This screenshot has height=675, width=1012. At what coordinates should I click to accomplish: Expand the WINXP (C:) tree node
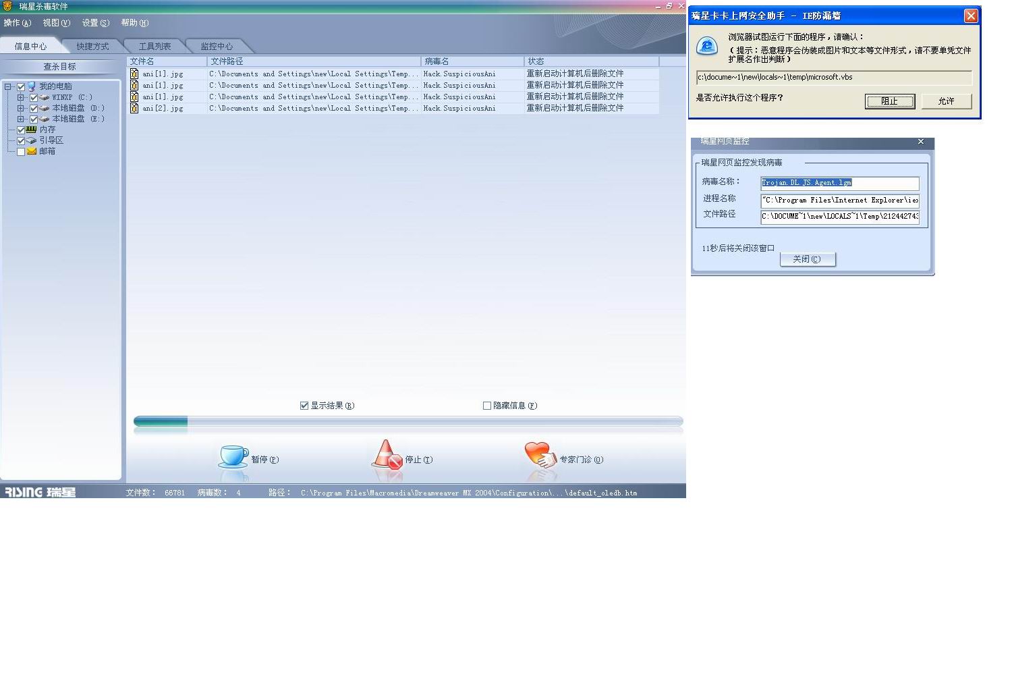(21, 98)
